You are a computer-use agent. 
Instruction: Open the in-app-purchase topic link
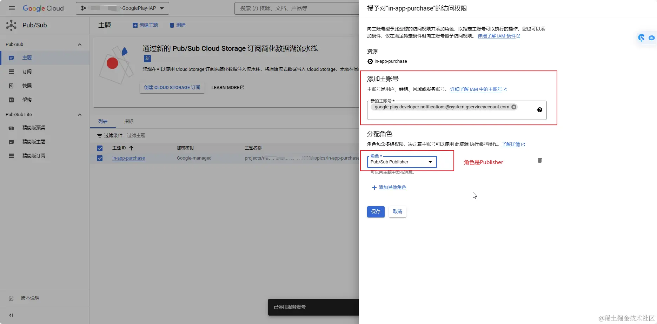click(128, 158)
